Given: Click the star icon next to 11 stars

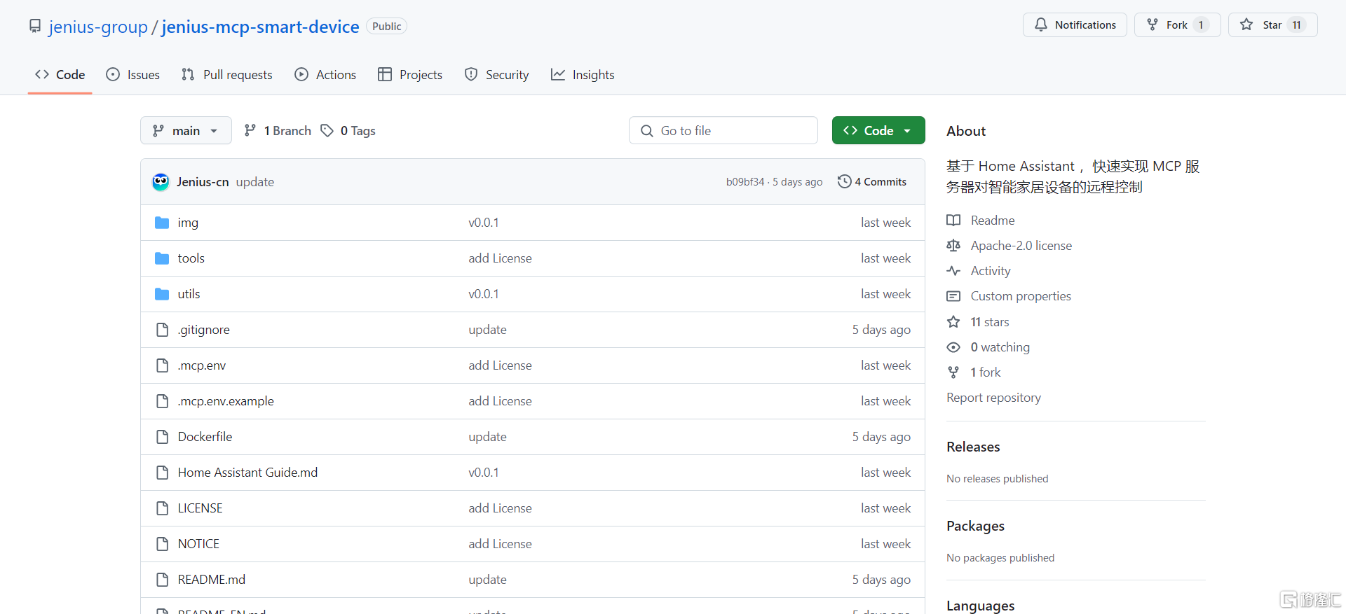Looking at the screenshot, I should tap(953, 322).
